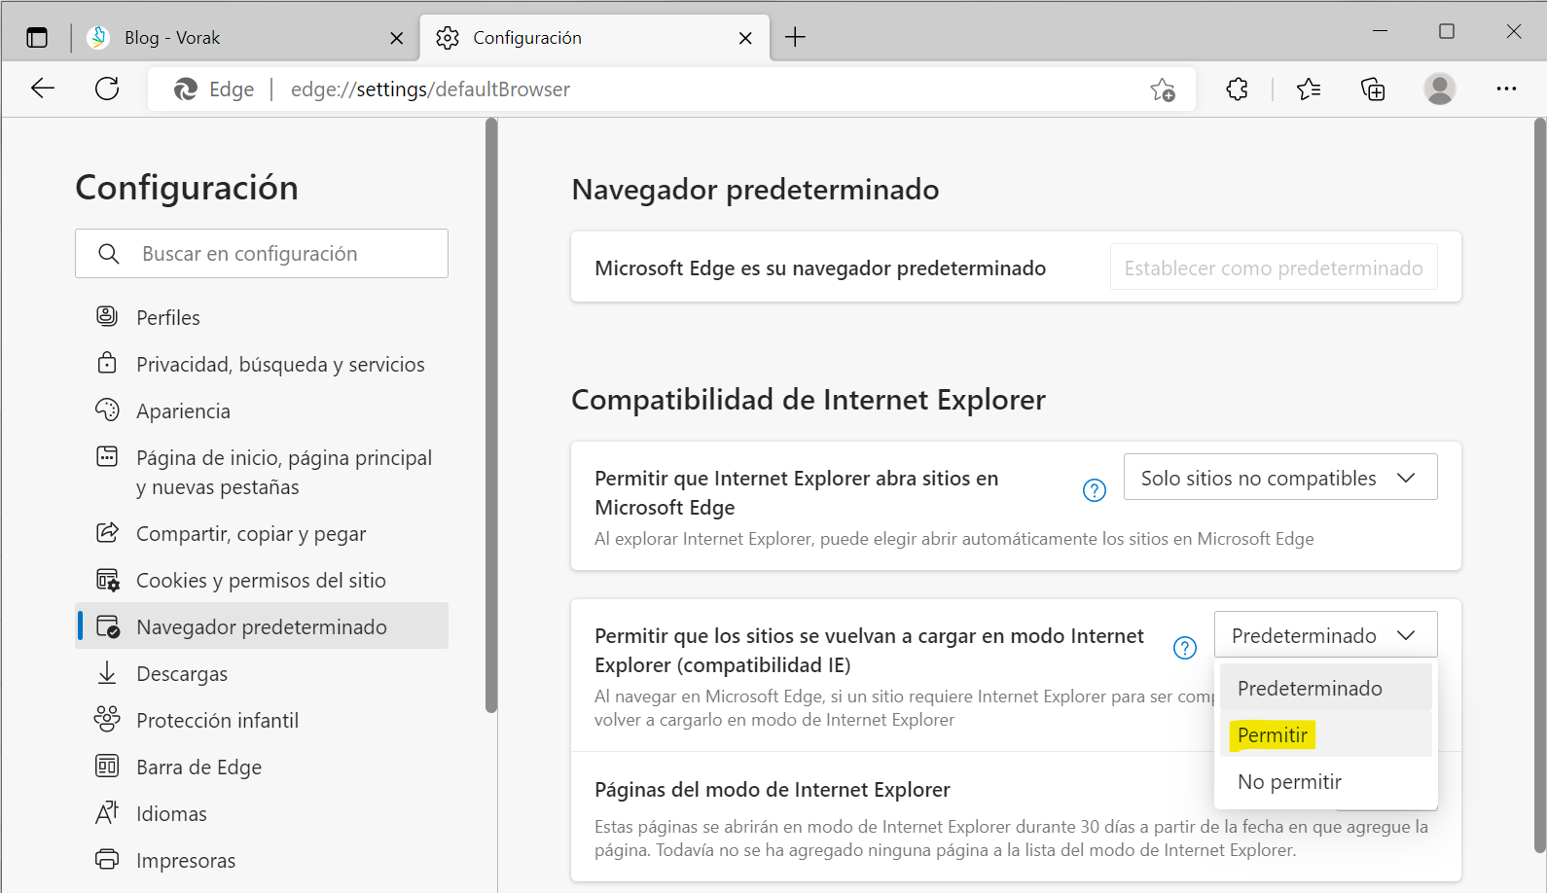Switch to the Configuración tab
1547x893 pixels.
point(595,38)
